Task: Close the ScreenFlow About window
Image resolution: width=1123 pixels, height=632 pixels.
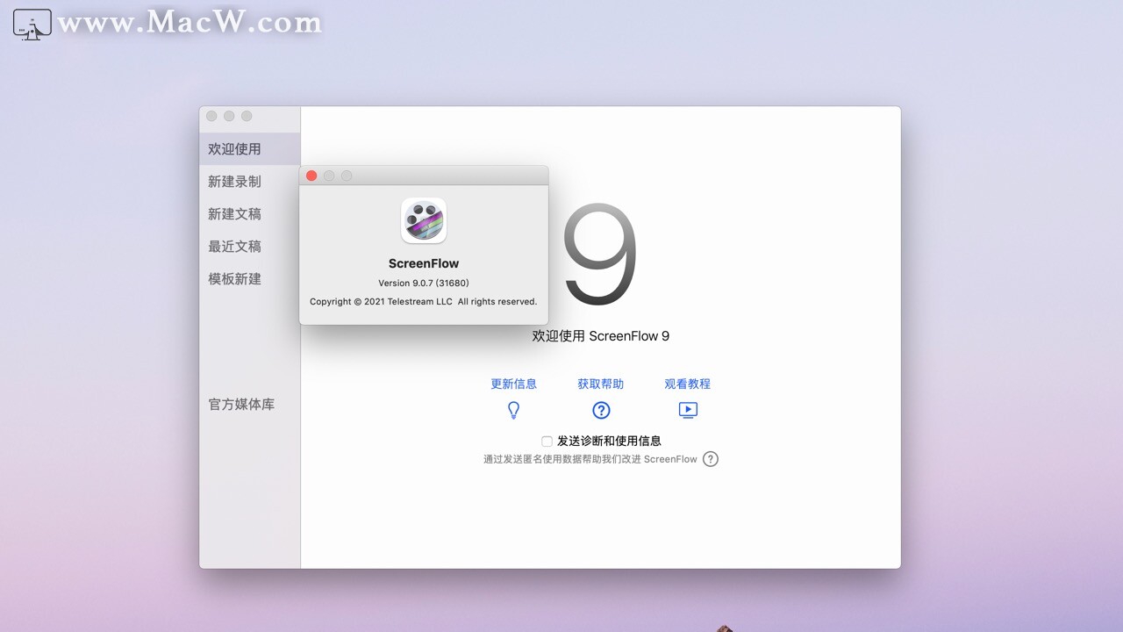Action: click(x=311, y=176)
